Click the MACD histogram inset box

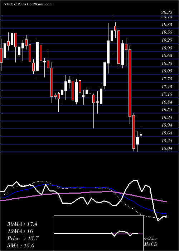pos(98,233)
